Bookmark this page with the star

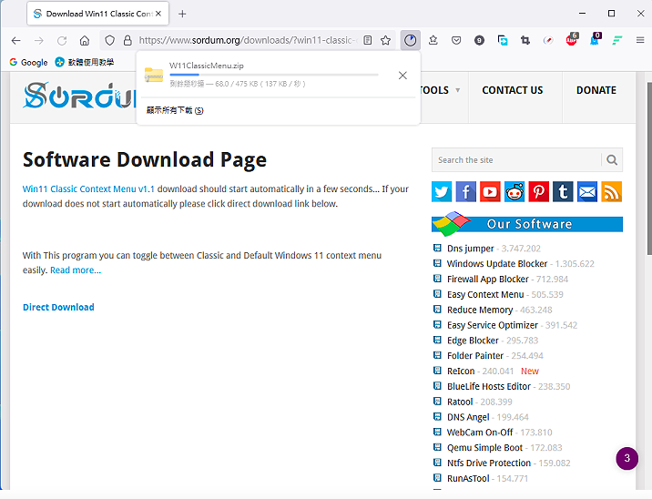tap(385, 40)
